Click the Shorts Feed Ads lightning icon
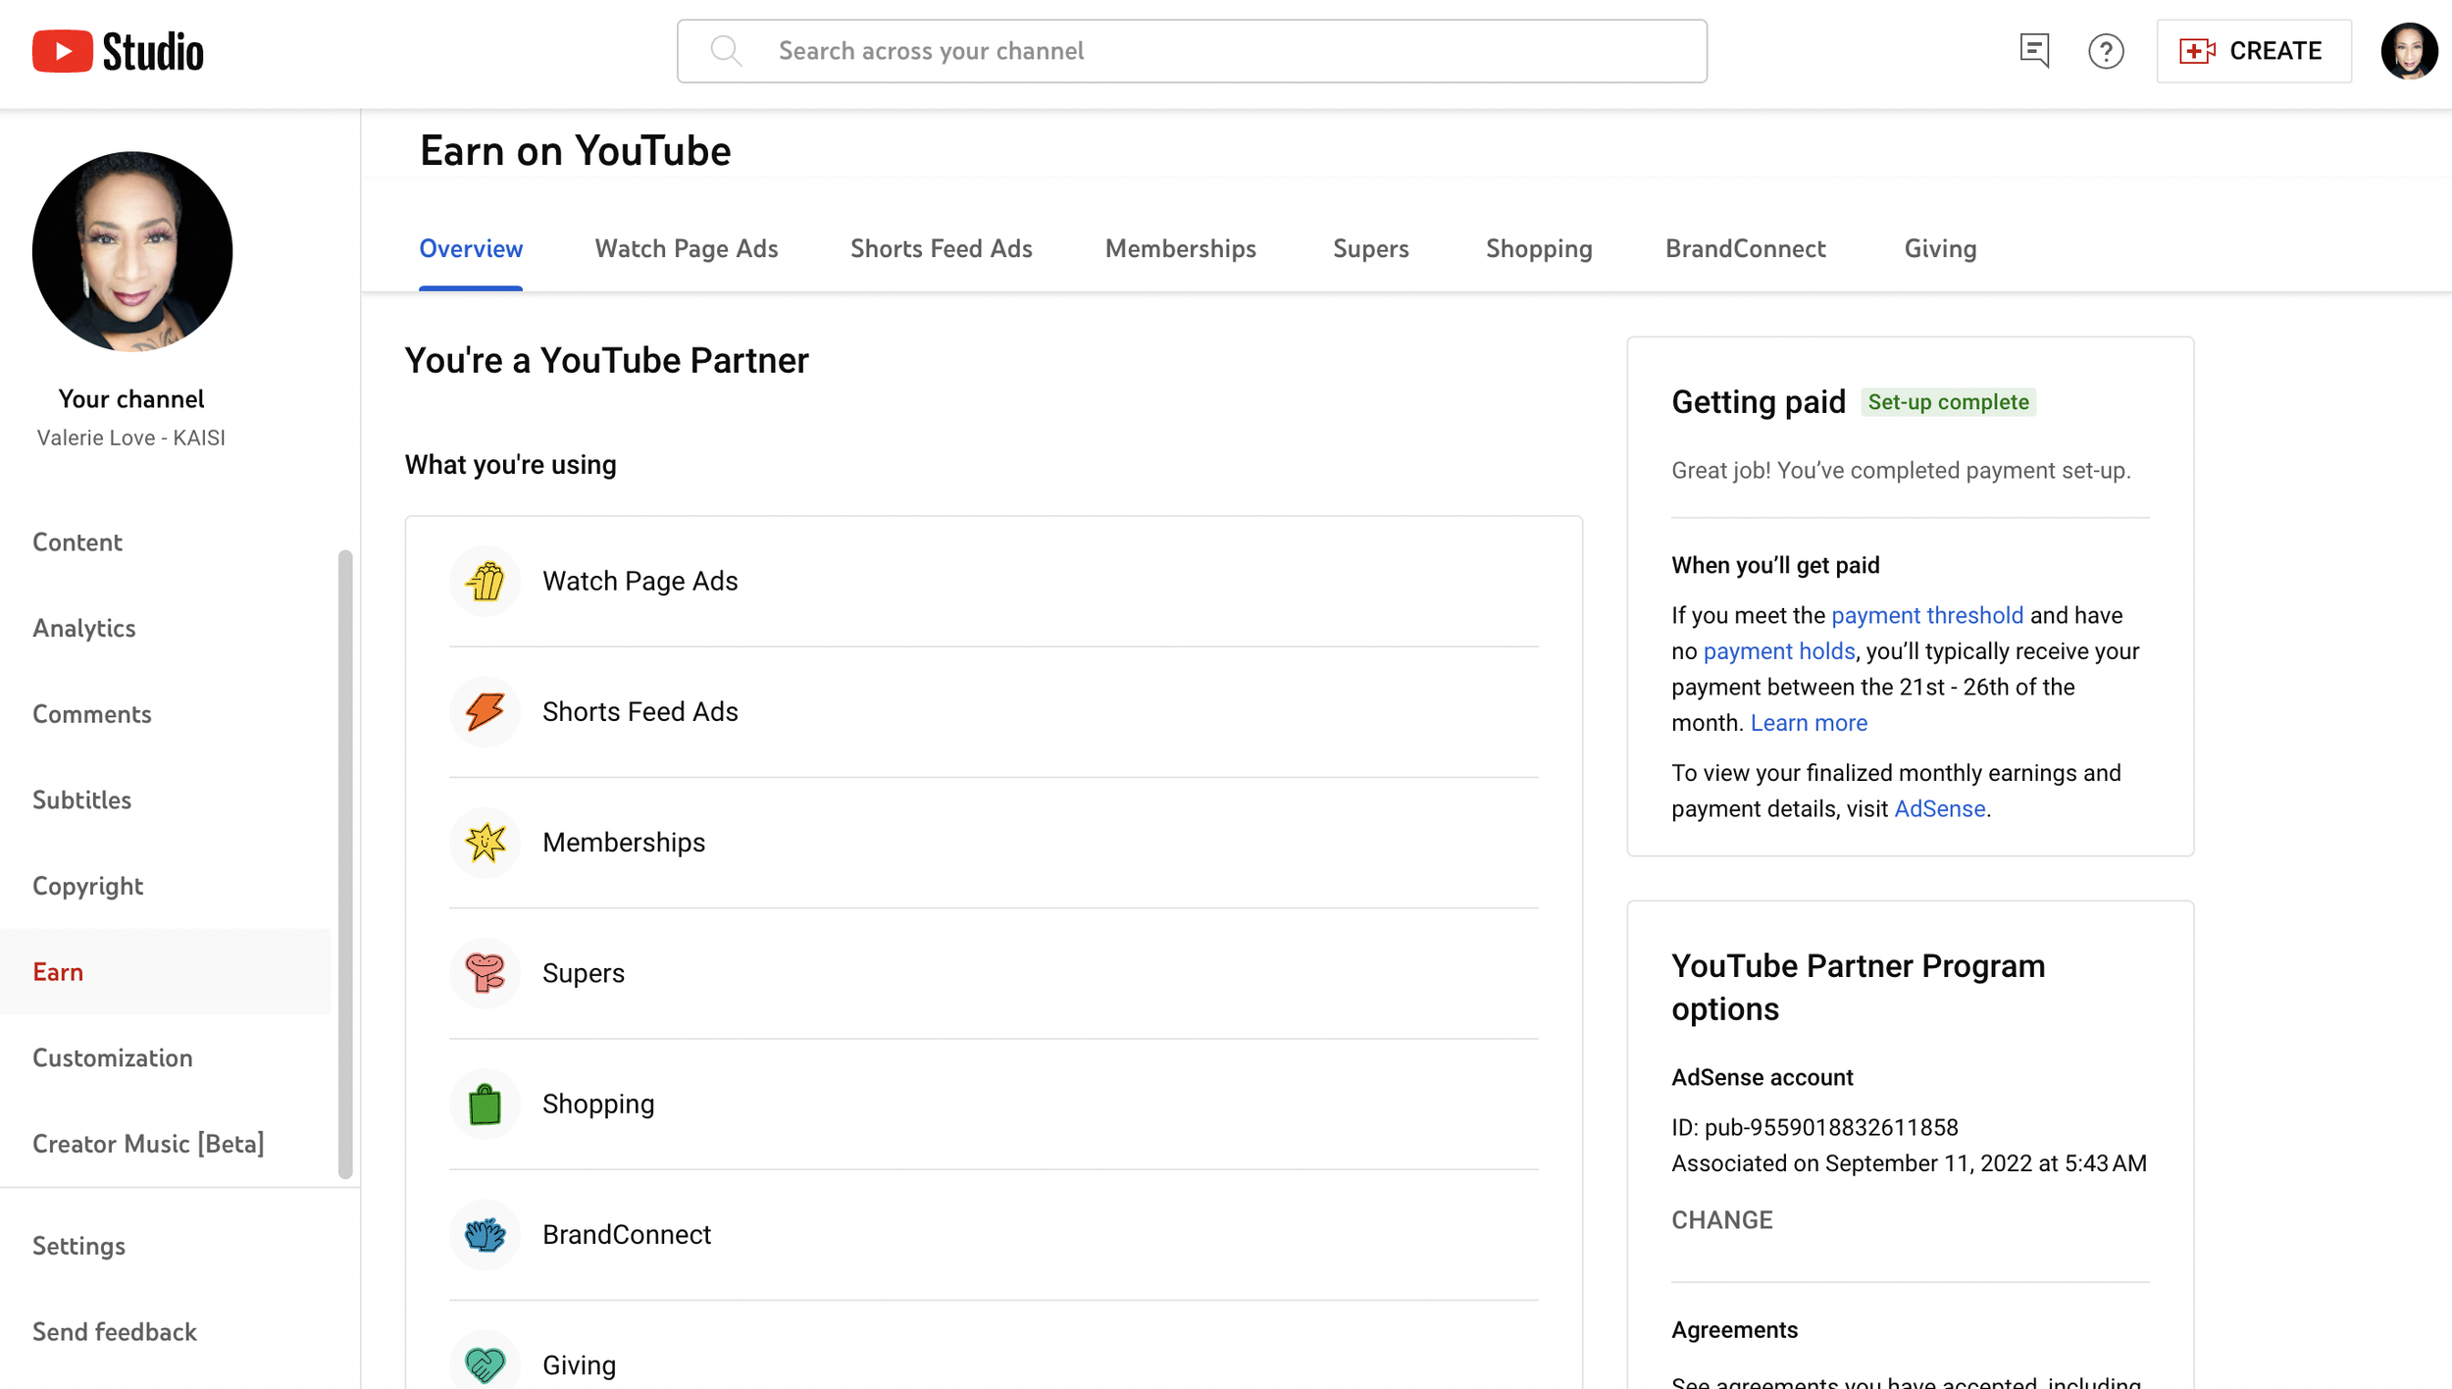2452x1389 pixels. pos(485,711)
